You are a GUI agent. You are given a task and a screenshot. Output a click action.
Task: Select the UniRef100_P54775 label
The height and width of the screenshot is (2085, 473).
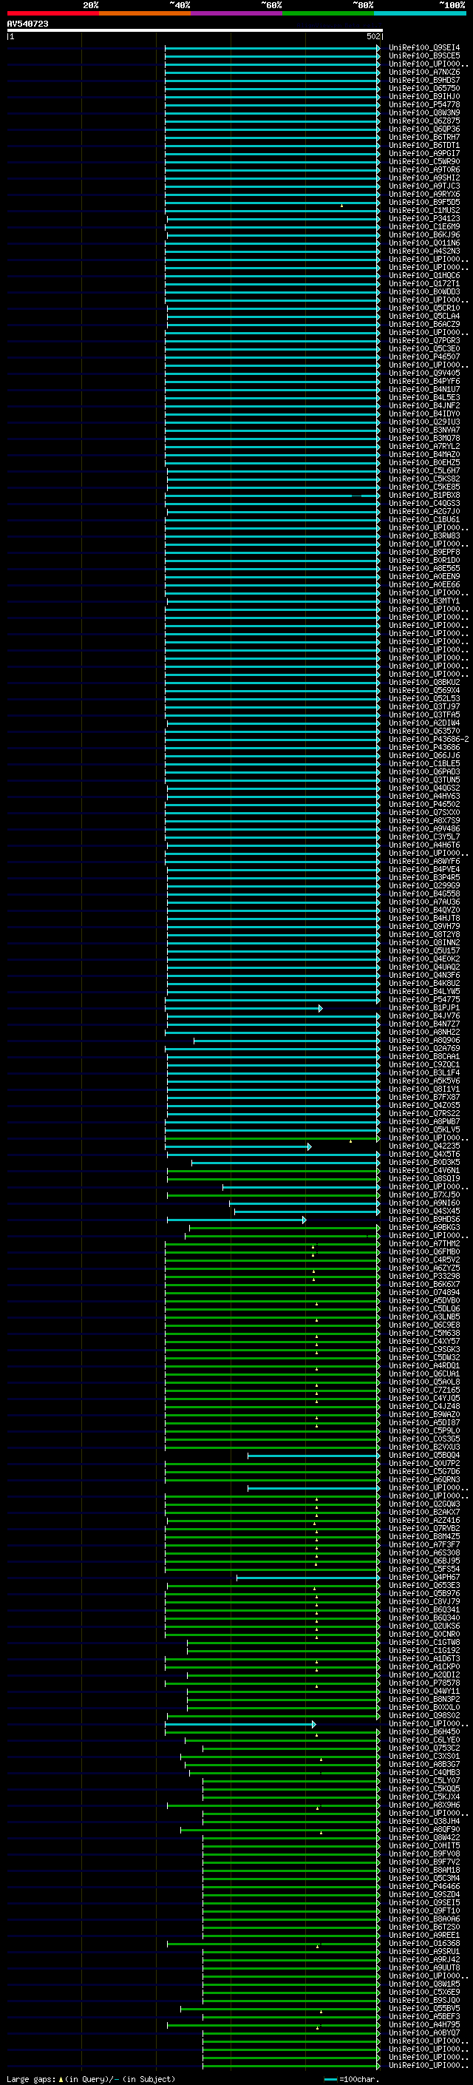[424, 998]
